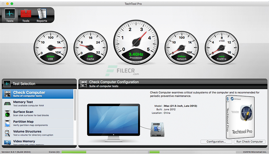Click the USB speed gauge
Viewport: 269px width, 155px height.
pos(51,48)
